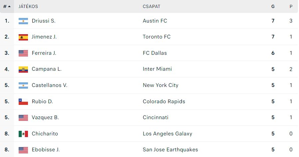Sort by rank using the # arrow

click(x=7, y=6)
